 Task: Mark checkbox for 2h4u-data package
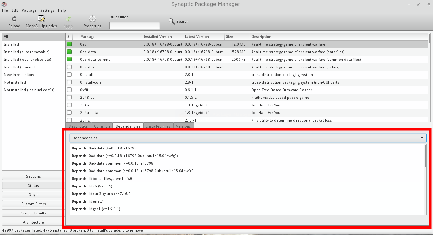click(x=69, y=113)
